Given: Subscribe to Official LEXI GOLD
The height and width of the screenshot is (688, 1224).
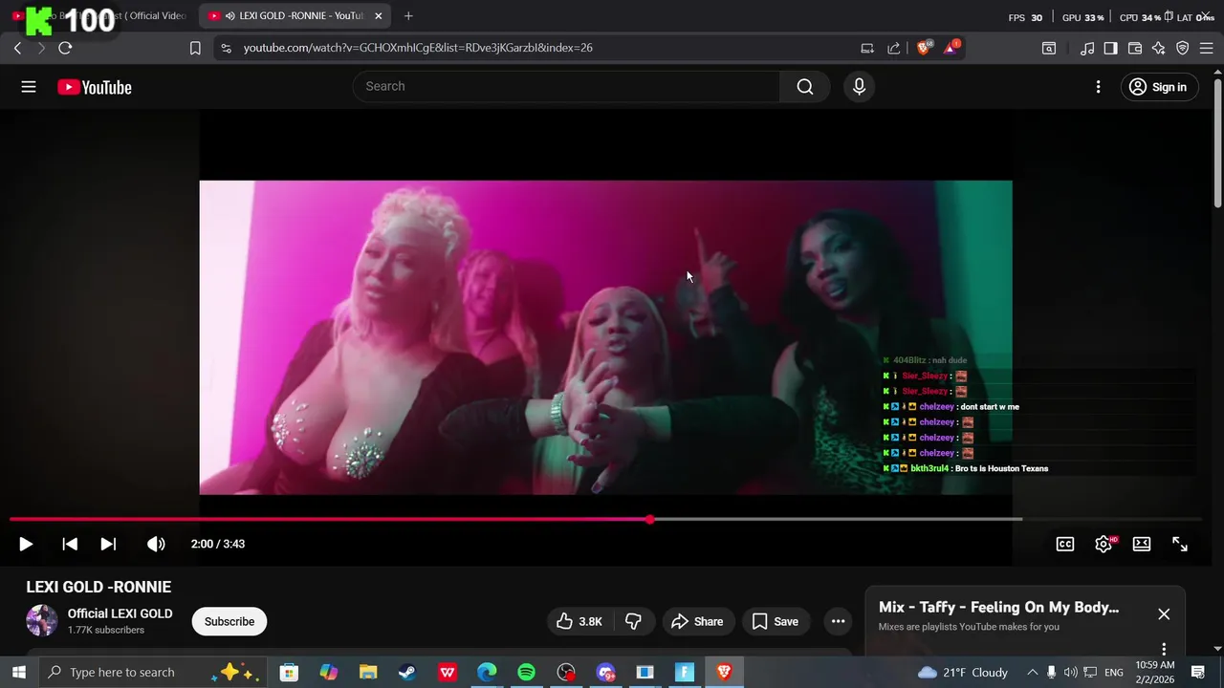Looking at the screenshot, I should point(229,621).
